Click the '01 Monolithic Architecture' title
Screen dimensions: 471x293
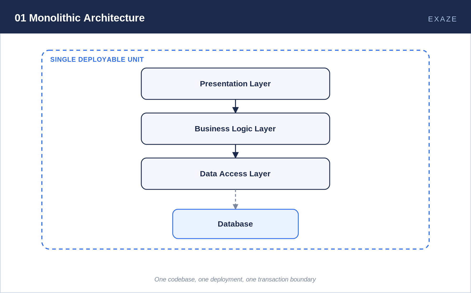[x=80, y=18]
